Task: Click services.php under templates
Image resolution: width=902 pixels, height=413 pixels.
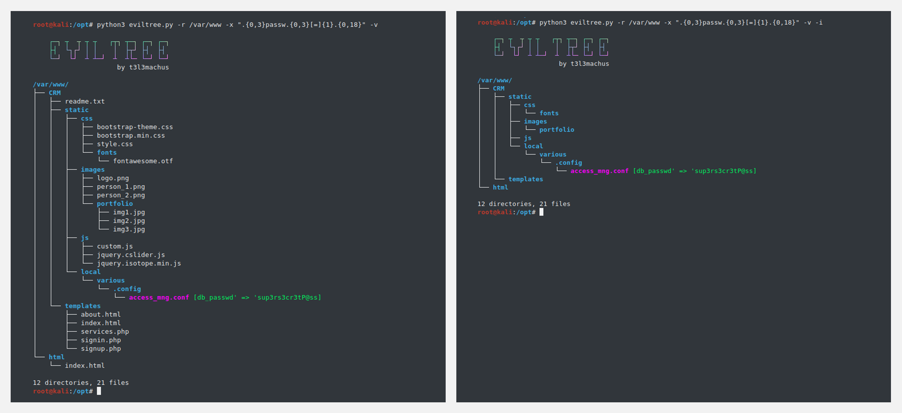Action: (105, 332)
